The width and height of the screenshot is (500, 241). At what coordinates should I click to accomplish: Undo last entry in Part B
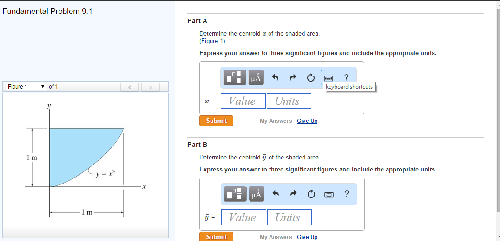(x=276, y=194)
